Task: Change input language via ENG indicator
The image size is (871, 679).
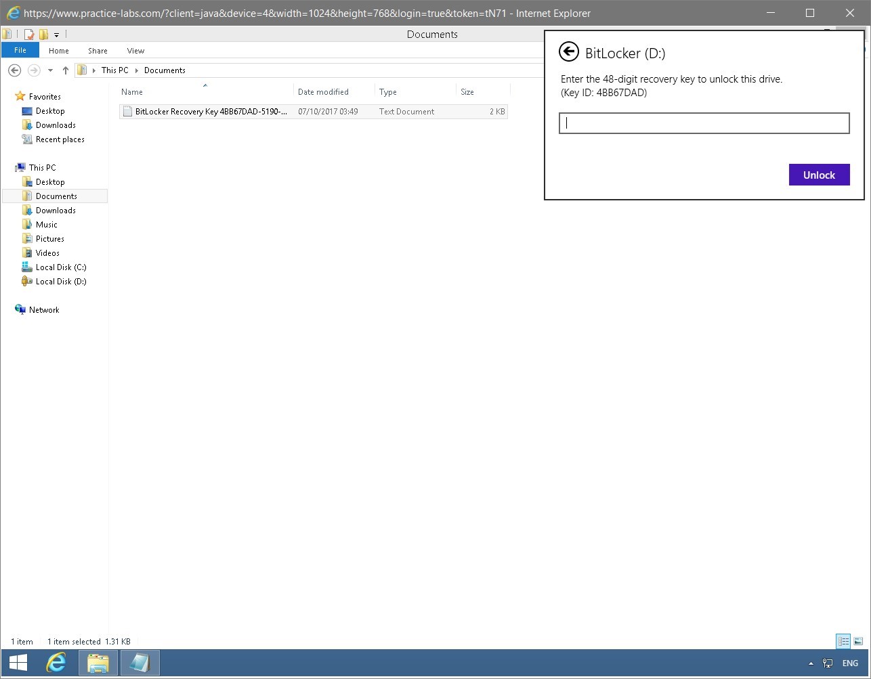Action: [850, 663]
